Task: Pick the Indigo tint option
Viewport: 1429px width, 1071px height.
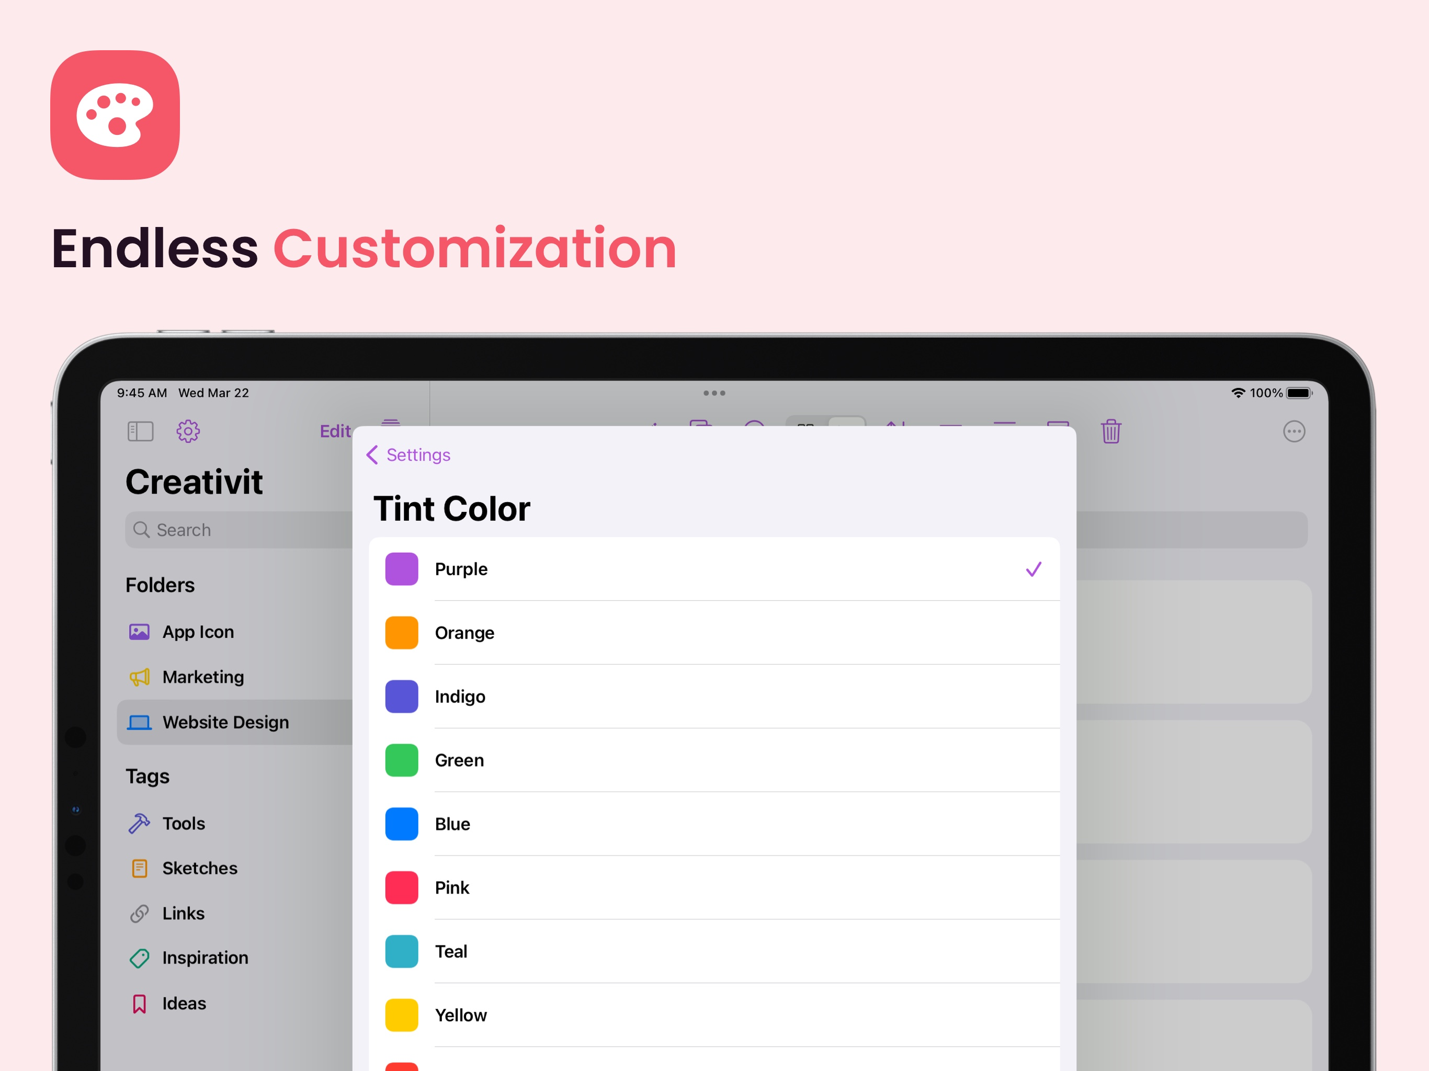Action: pos(714,696)
